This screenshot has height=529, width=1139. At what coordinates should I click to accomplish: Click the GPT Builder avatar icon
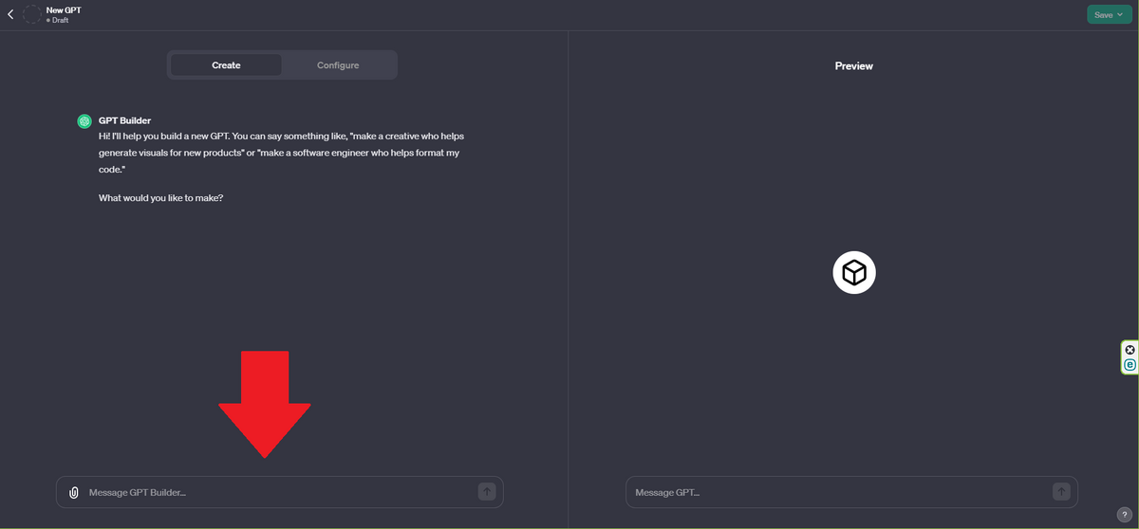coord(84,121)
